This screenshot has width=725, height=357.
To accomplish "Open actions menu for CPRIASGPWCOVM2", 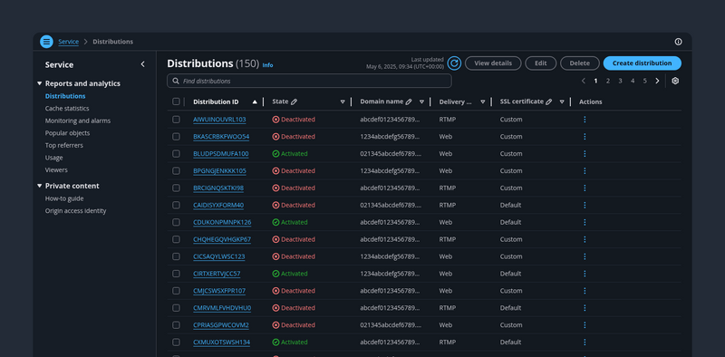I will (585, 325).
